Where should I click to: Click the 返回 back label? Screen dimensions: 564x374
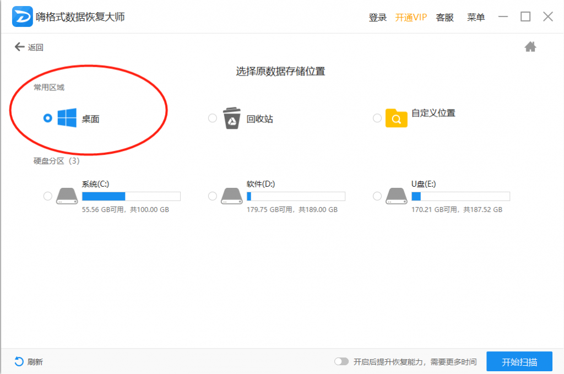(36, 47)
